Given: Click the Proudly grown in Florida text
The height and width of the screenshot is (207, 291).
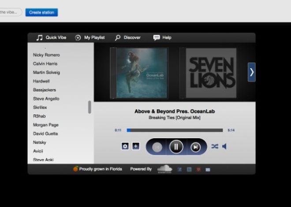Looking at the screenshot, I should (101, 169).
